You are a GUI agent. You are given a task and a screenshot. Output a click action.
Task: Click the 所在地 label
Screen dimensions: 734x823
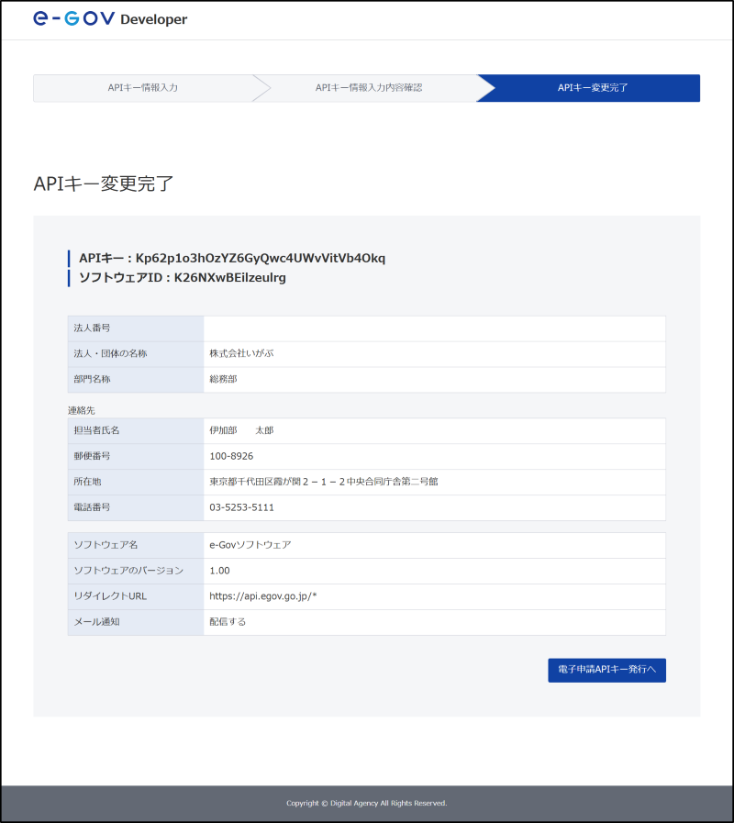pyautogui.click(x=87, y=482)
